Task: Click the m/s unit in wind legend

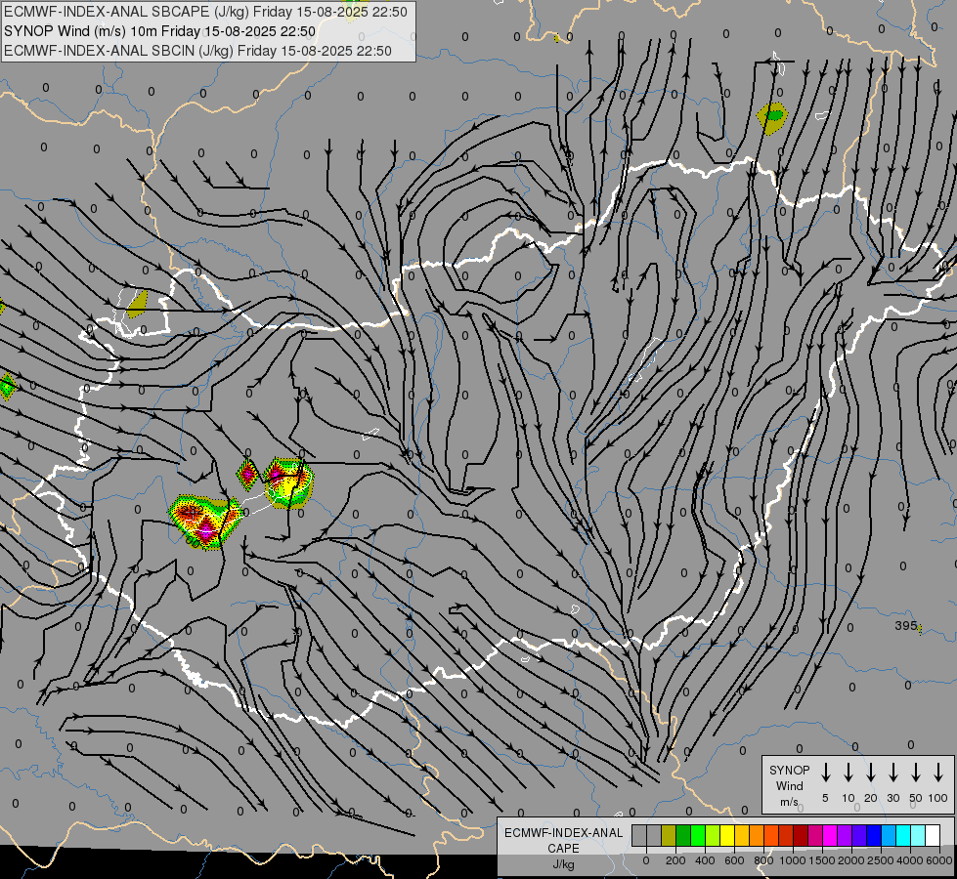Action: (x=789, y=802)
